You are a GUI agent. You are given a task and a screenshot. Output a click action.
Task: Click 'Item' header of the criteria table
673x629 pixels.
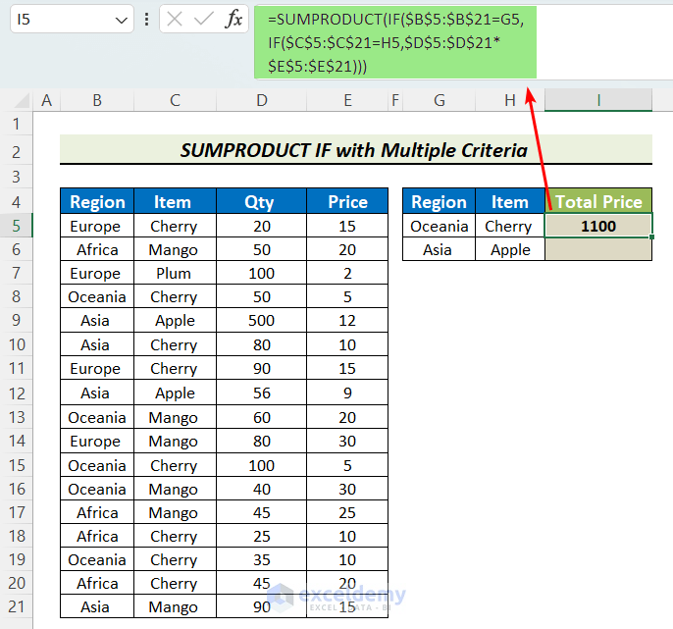[x=510, y=201]
